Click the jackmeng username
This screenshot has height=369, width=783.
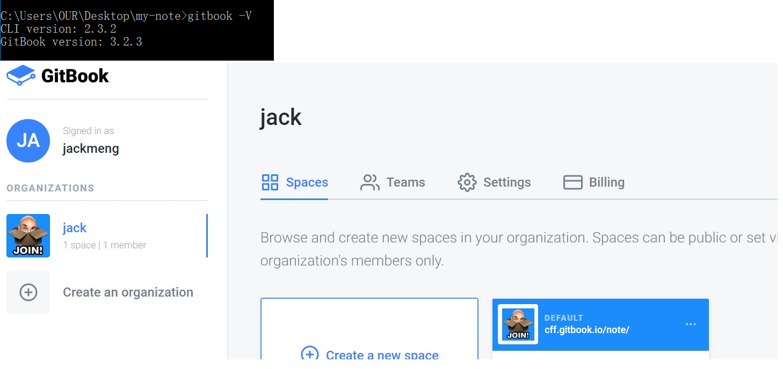pos(91,149)
